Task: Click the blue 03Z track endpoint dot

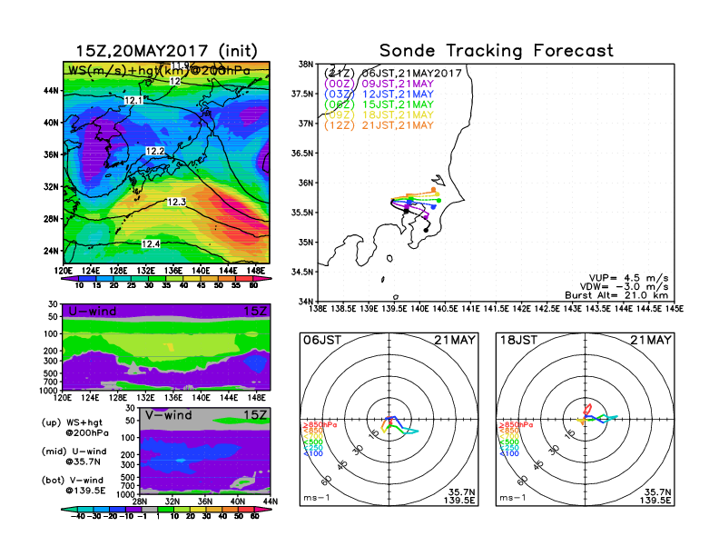Action: coord(433,207)
